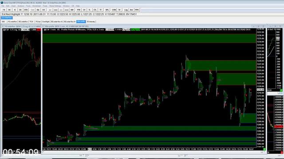Click the status line reading 'Ext Rect Highlight'
Image resolution: width=284 pixels, height=159 pixels.
tap(69, 14)
